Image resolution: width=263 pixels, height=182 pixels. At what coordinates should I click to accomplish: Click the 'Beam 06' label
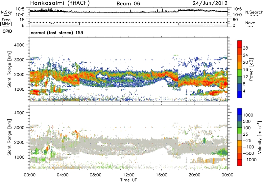tap(128, 4)
